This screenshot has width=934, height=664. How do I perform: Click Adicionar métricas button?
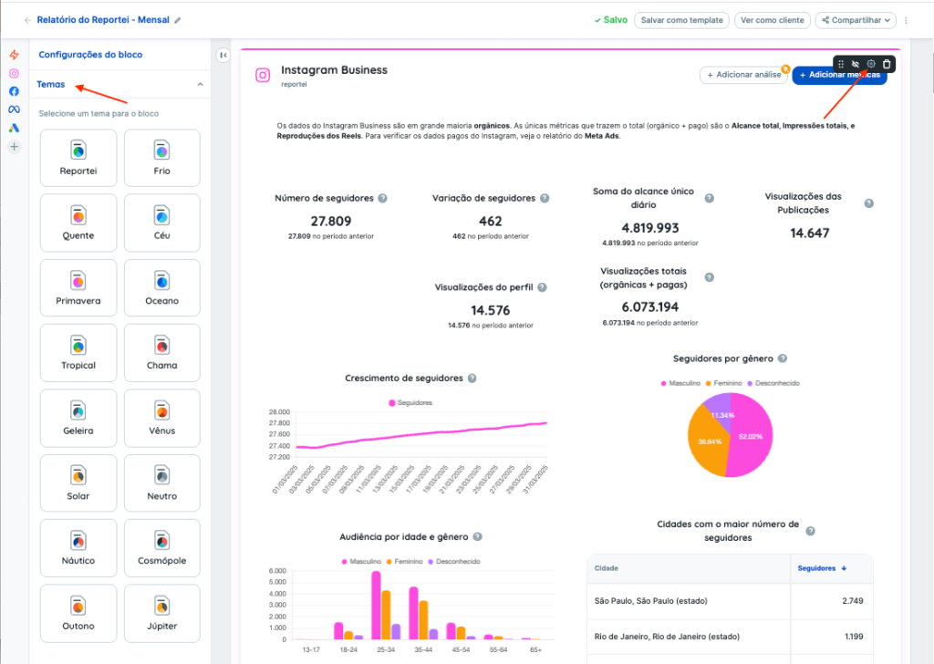839,76
